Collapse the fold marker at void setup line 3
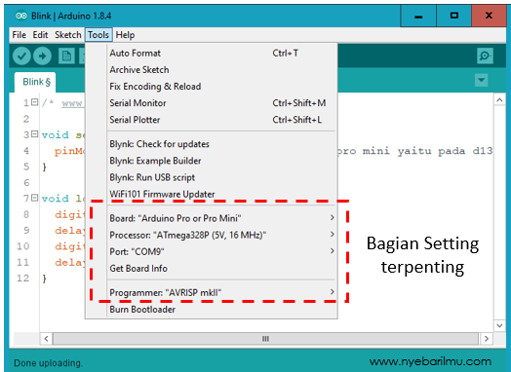The image size is (511, 372). tap(34, 133)
